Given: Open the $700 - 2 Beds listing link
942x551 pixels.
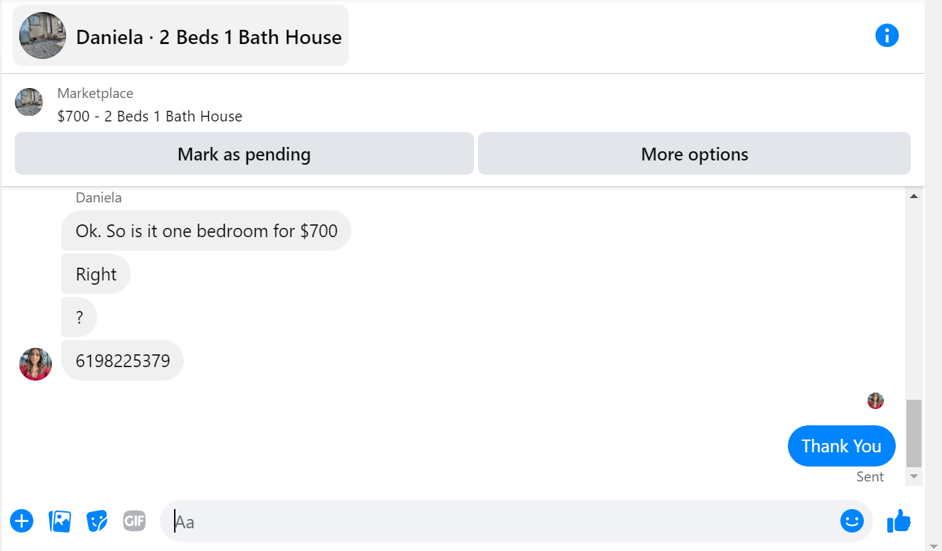Looking at the screenshot, I should click(x=150, y=116).
